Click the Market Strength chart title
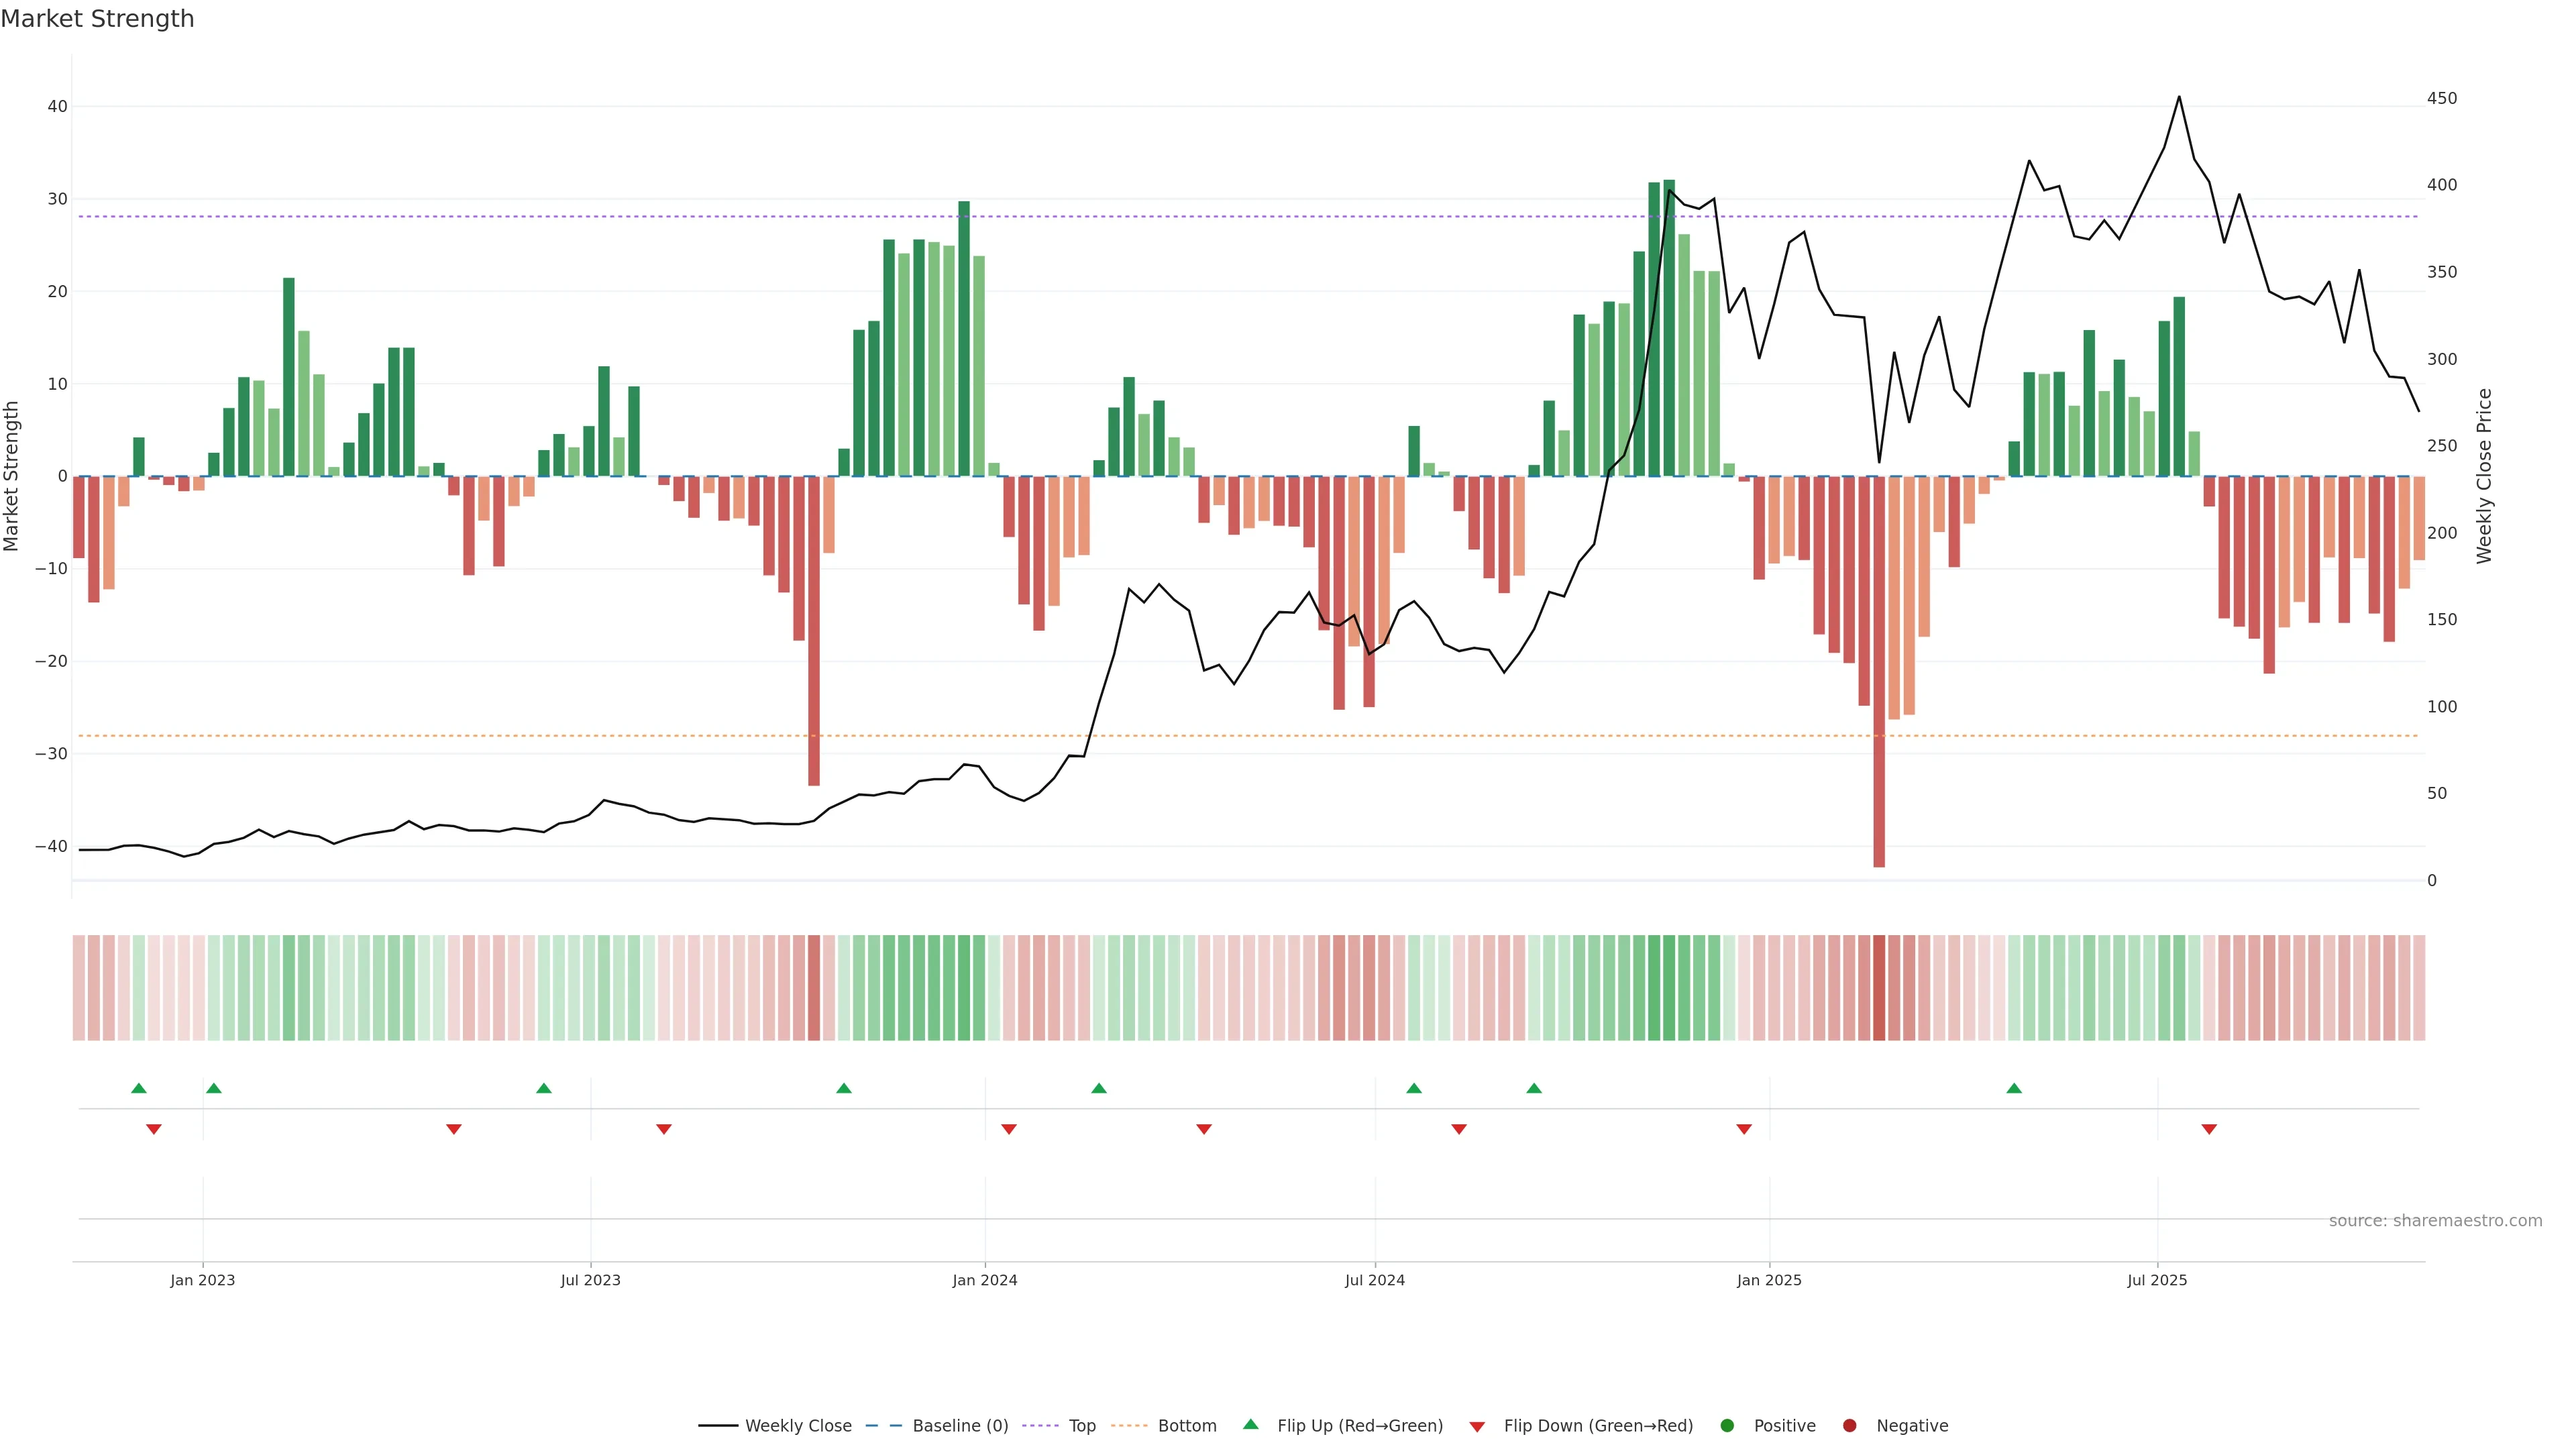This screenshot has height=1449, width=2576. click(x=97, y=19)
